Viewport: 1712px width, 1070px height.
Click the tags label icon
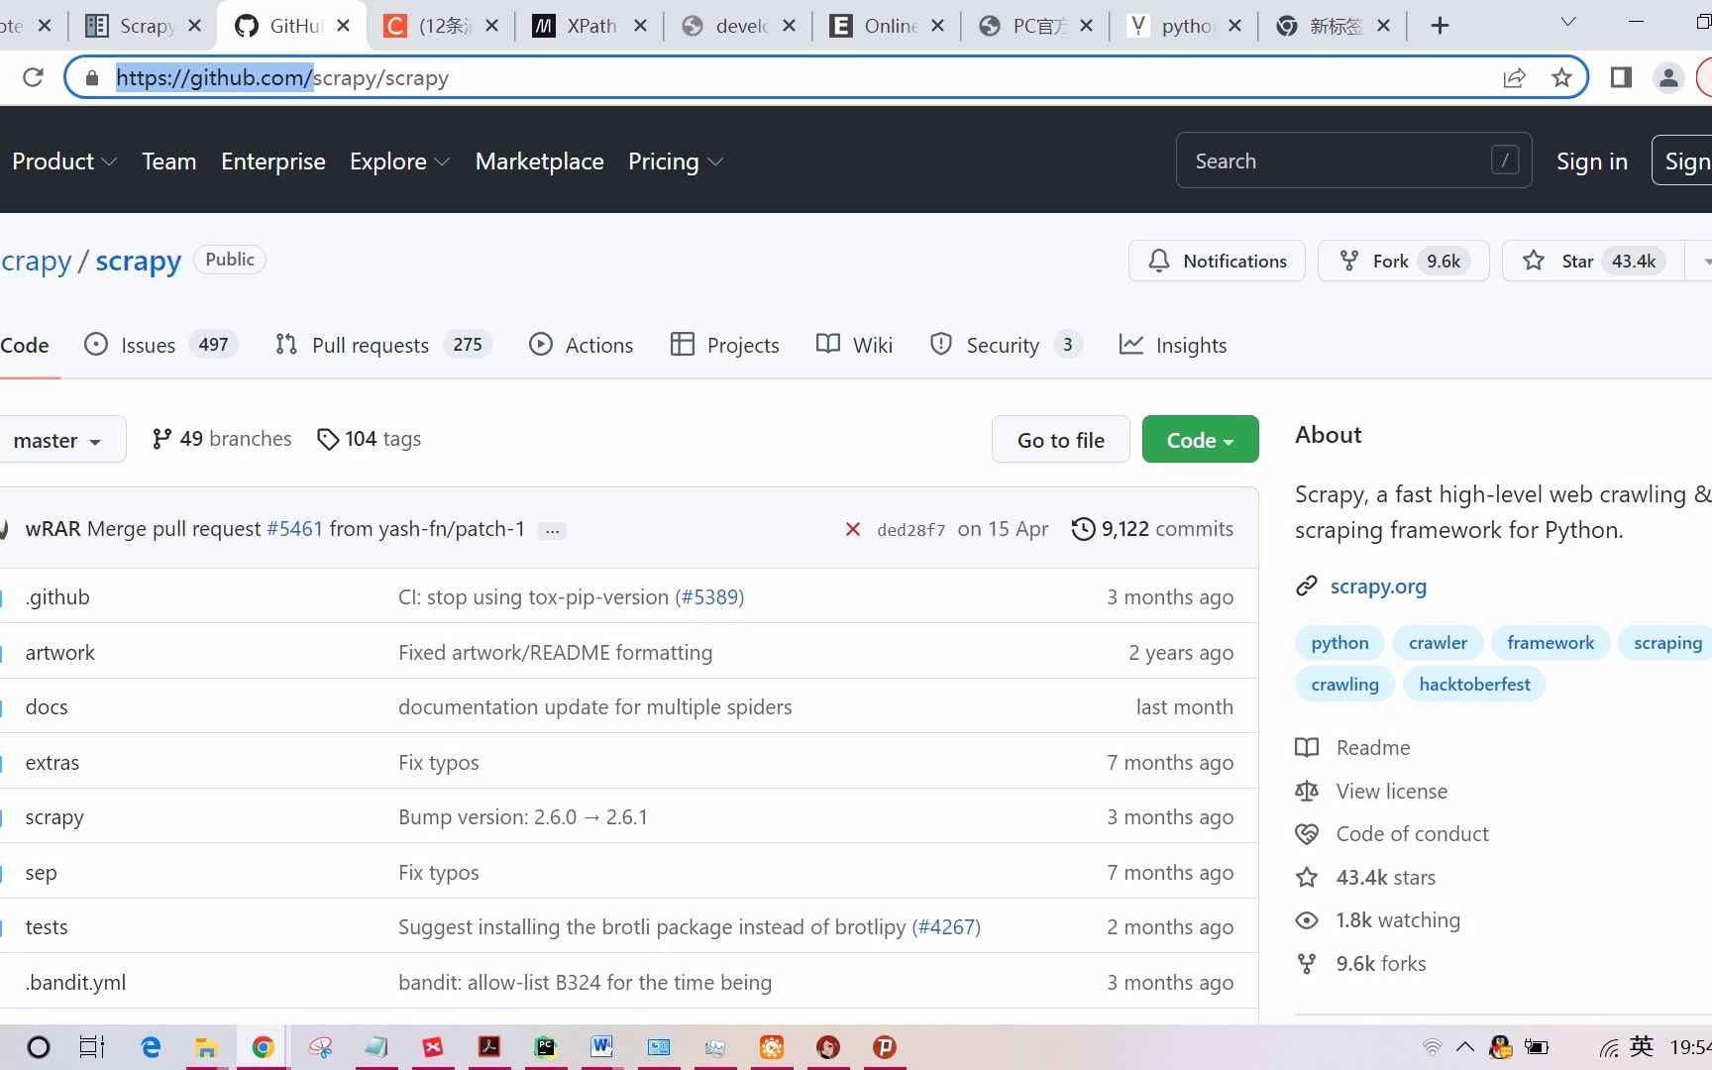[x=327, y=439]
